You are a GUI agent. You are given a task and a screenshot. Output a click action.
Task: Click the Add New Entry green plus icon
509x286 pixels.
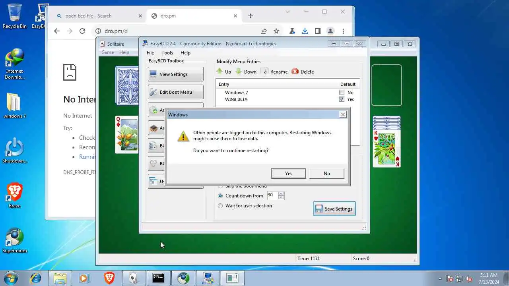[153, 110]
